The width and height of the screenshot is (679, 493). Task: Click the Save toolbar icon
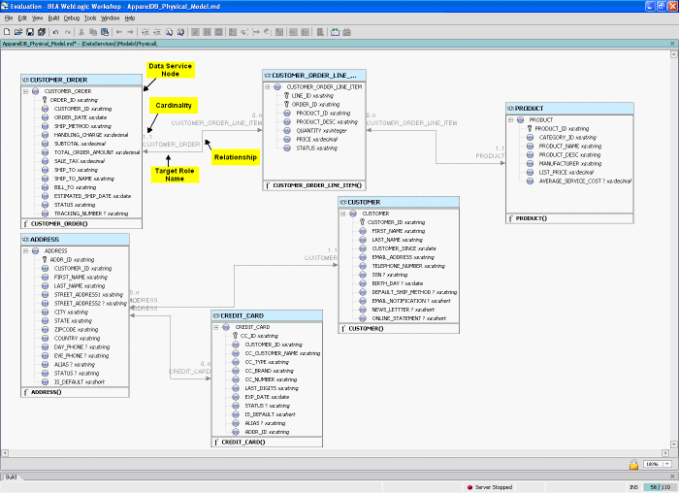pyautogui.click(x=30, y=32)
